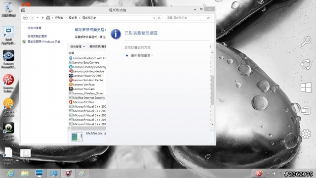
Task: Expand the address bar history dropdown
Action: [154, 18]
